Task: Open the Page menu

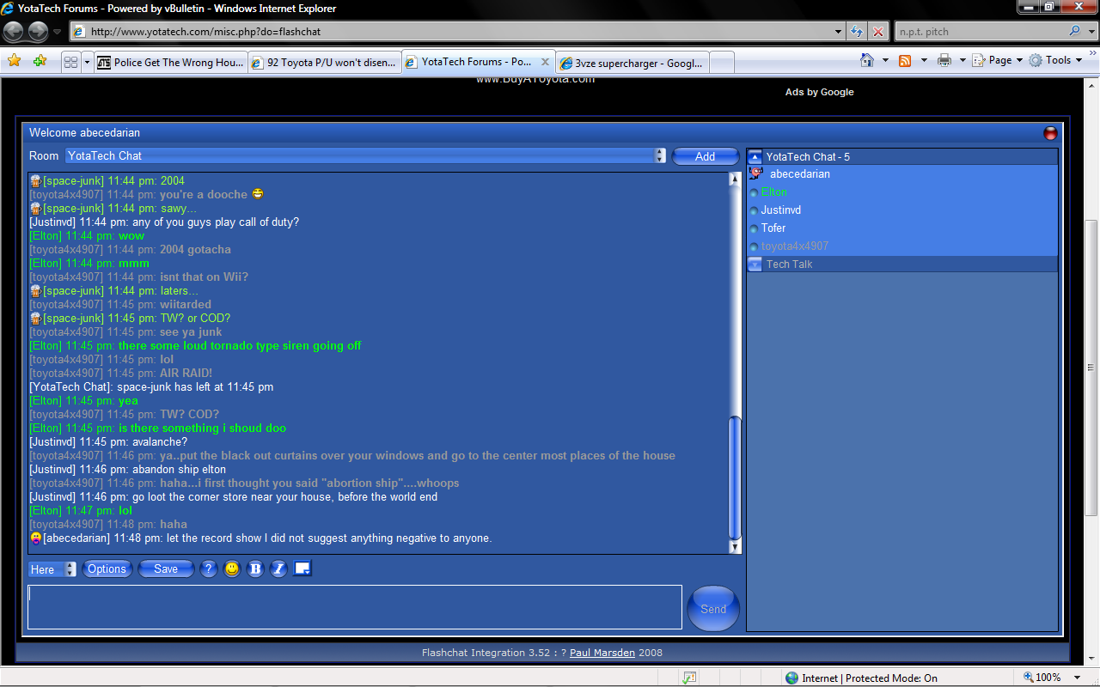Action: [x=999, y=60]
